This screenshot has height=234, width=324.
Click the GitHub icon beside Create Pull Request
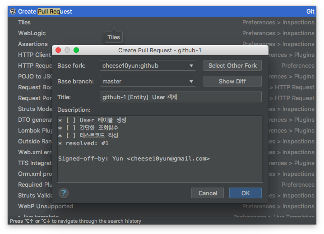pos(13,11)
